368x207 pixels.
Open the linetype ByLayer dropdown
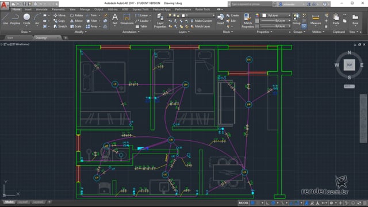[x=276, y=26]
